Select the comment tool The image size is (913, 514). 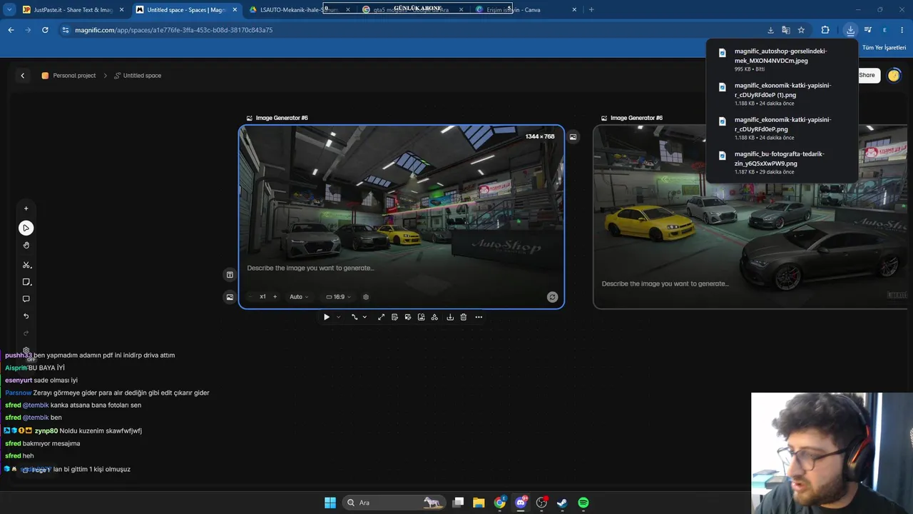26,299
